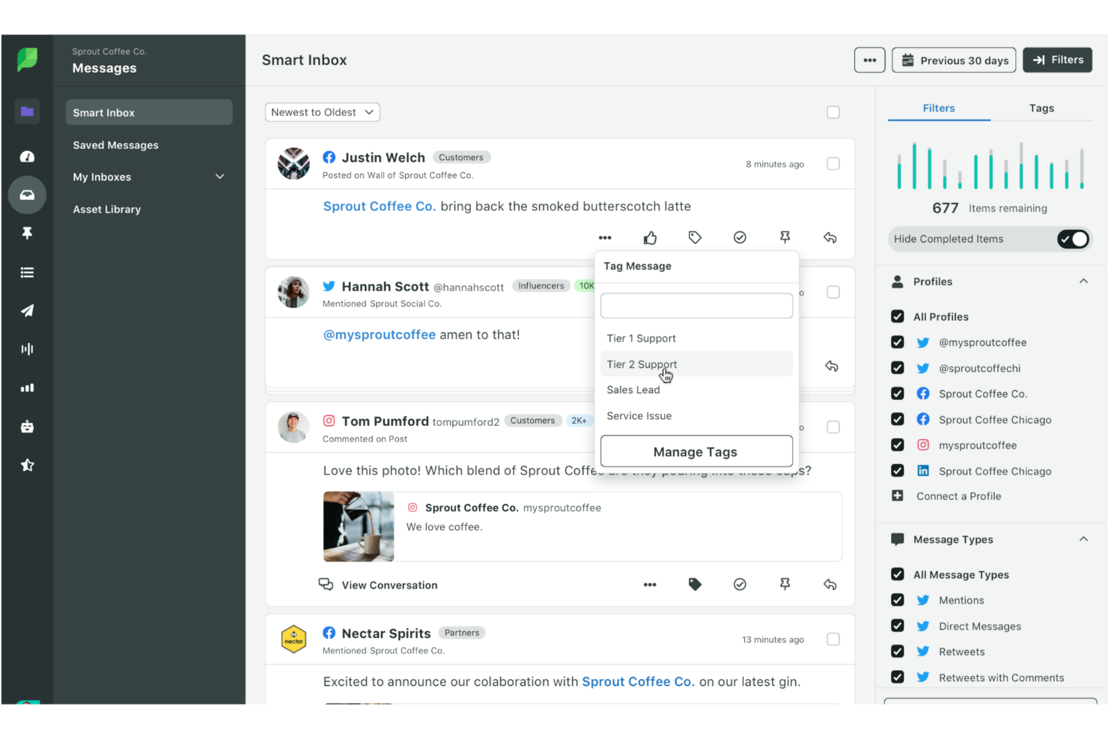
Task: Select the star Reviews icon in the sidebar
Action: coord(27,465)
